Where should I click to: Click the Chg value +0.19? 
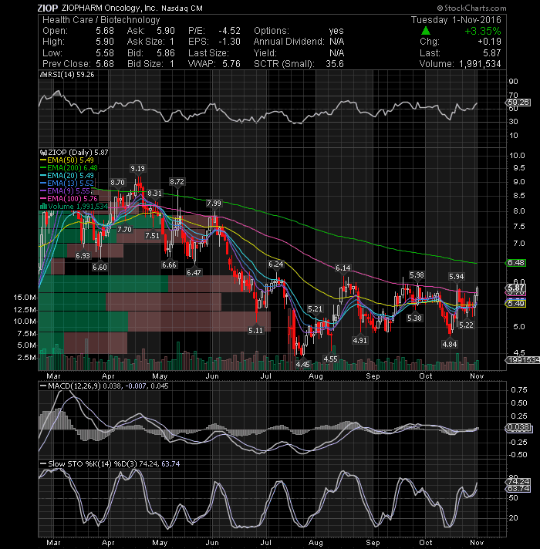coord(489,42)
